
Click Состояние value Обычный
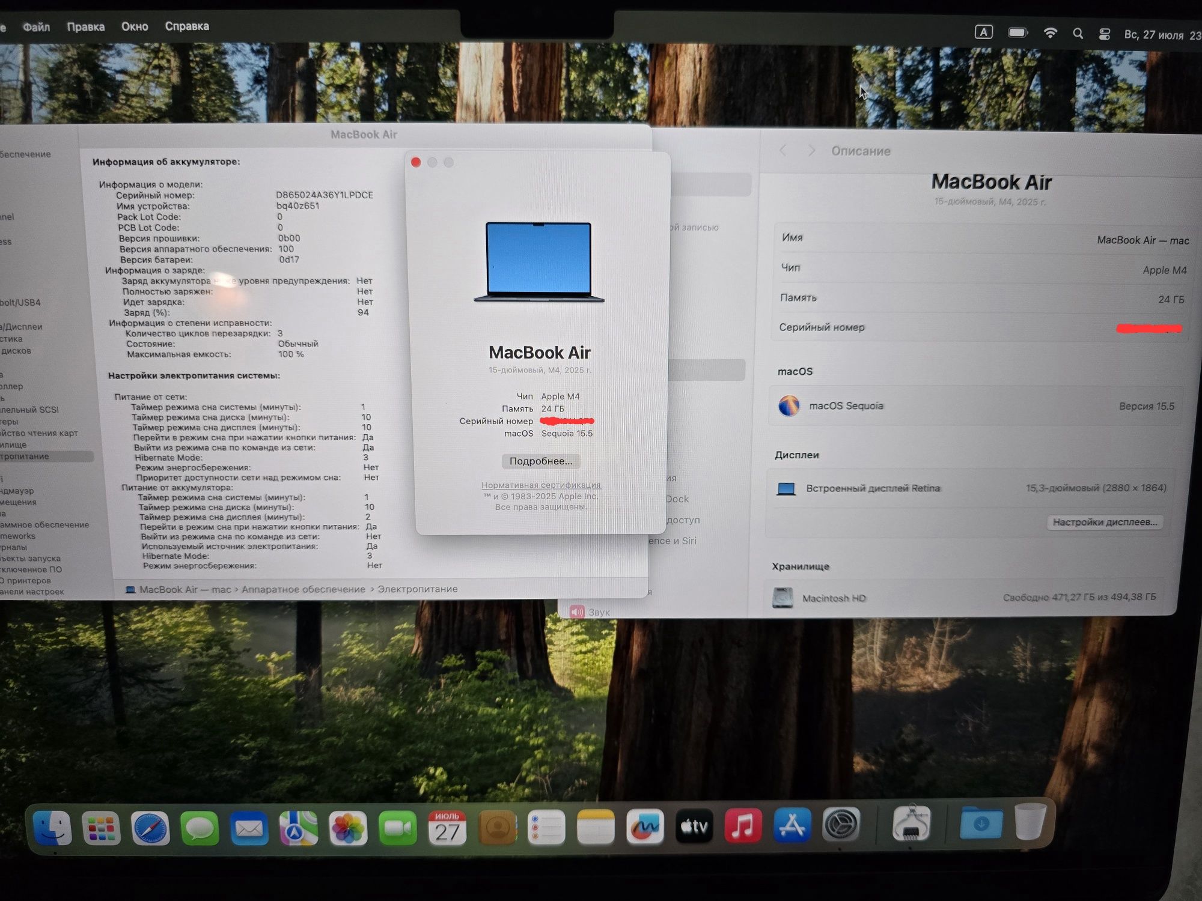pos(298,344)
